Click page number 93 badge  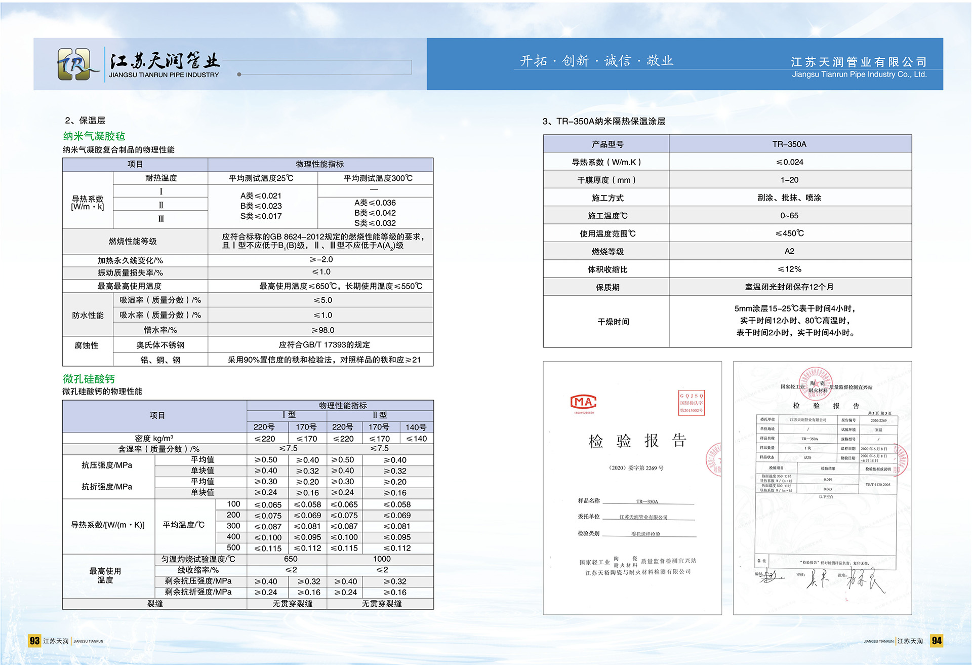[34, 641]
